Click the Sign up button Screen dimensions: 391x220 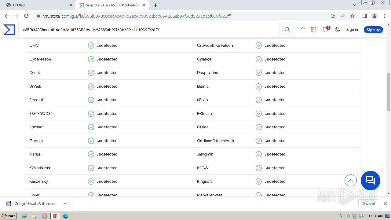(x=373, y=30)
